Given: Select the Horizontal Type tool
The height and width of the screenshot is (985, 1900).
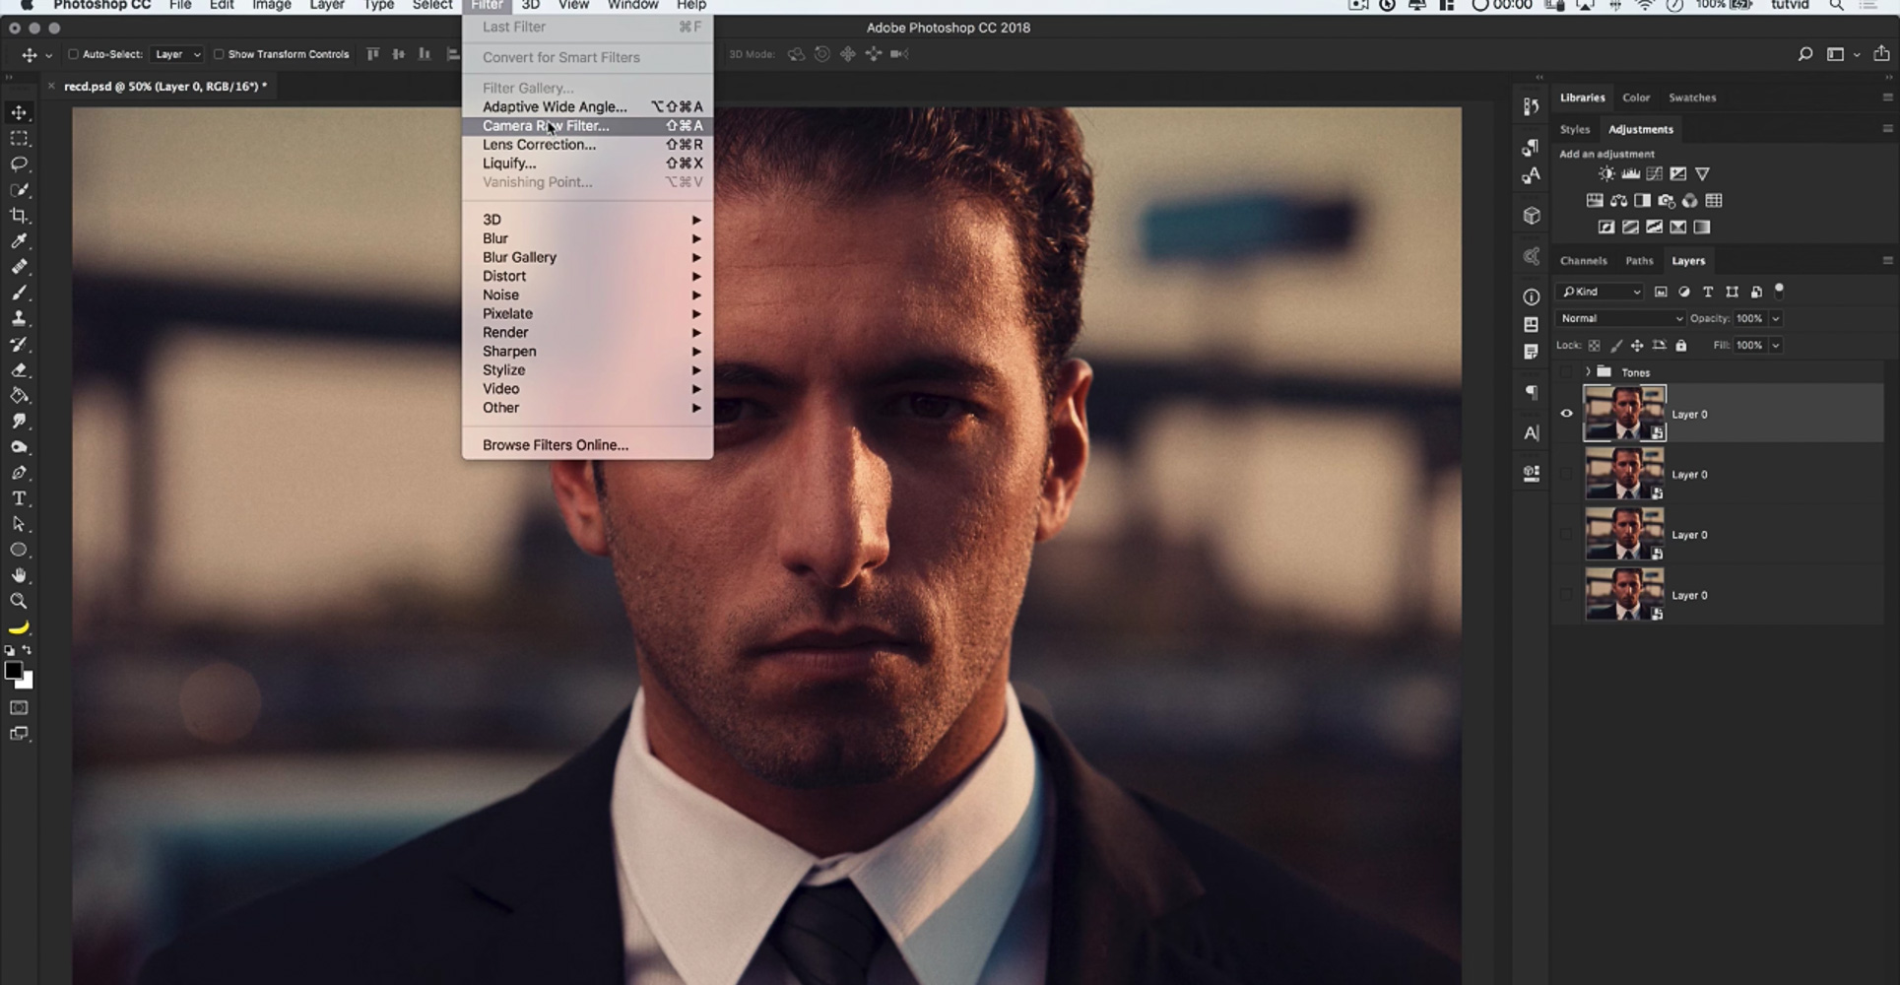Looking at the screenshot, I should 19,498.
